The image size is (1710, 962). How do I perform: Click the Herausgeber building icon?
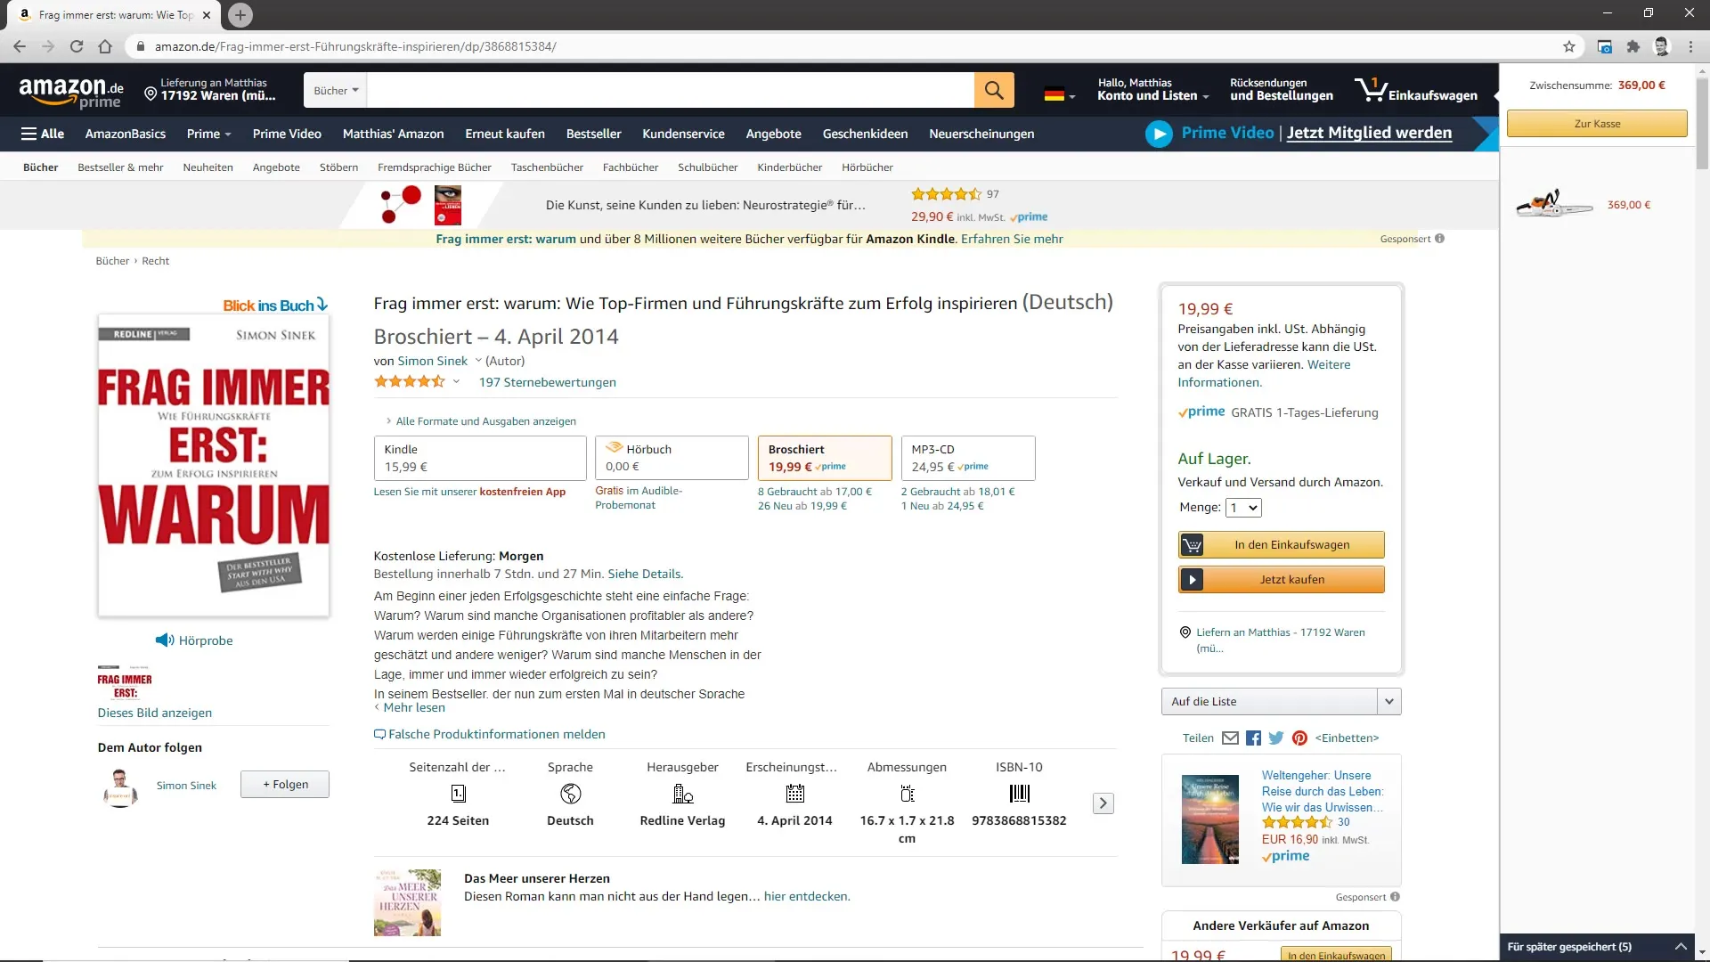pos(683,793)
